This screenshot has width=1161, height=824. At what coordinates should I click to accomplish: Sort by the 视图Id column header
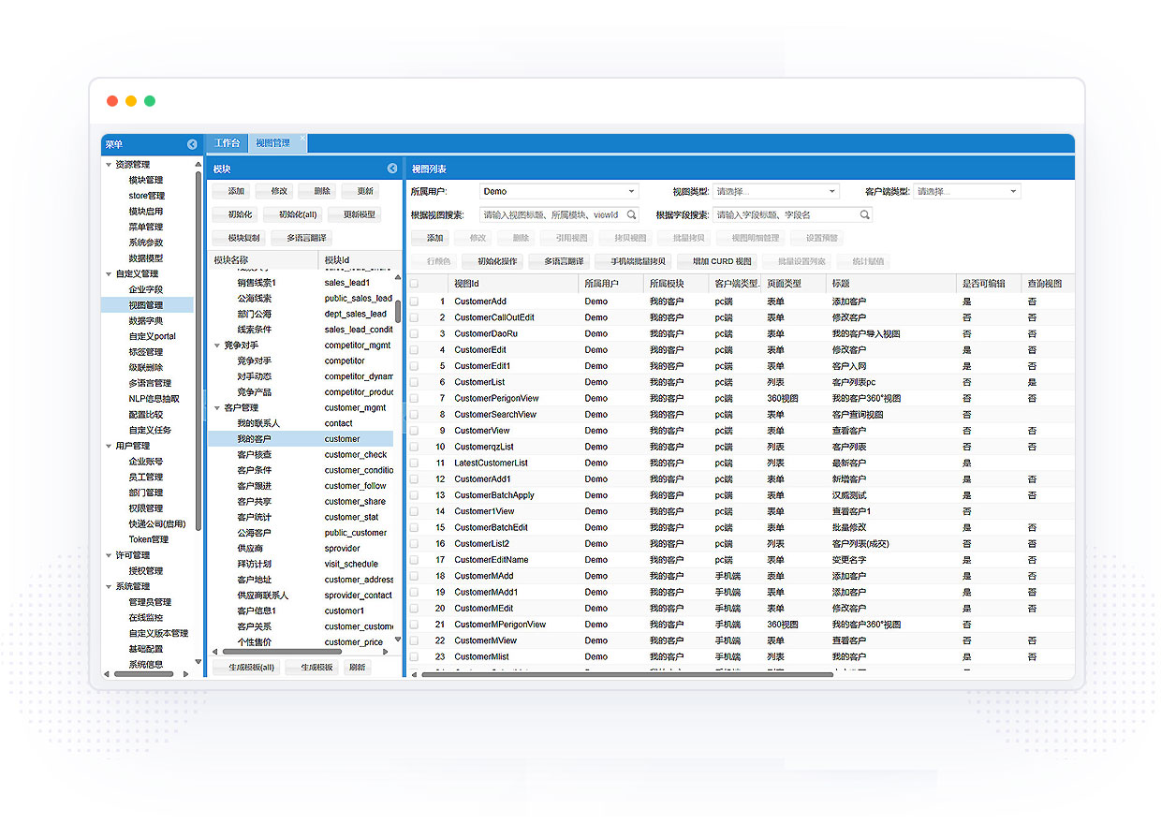[514, 284]
